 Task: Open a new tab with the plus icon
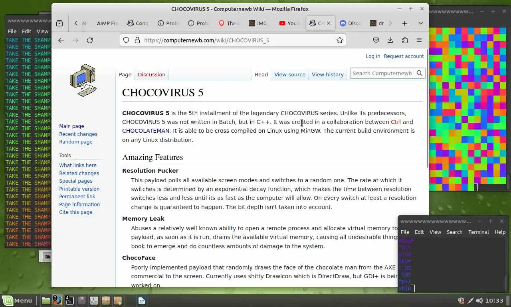click(404, 23)
